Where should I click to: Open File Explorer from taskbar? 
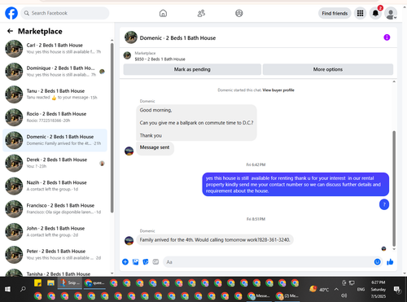[50, 283]
